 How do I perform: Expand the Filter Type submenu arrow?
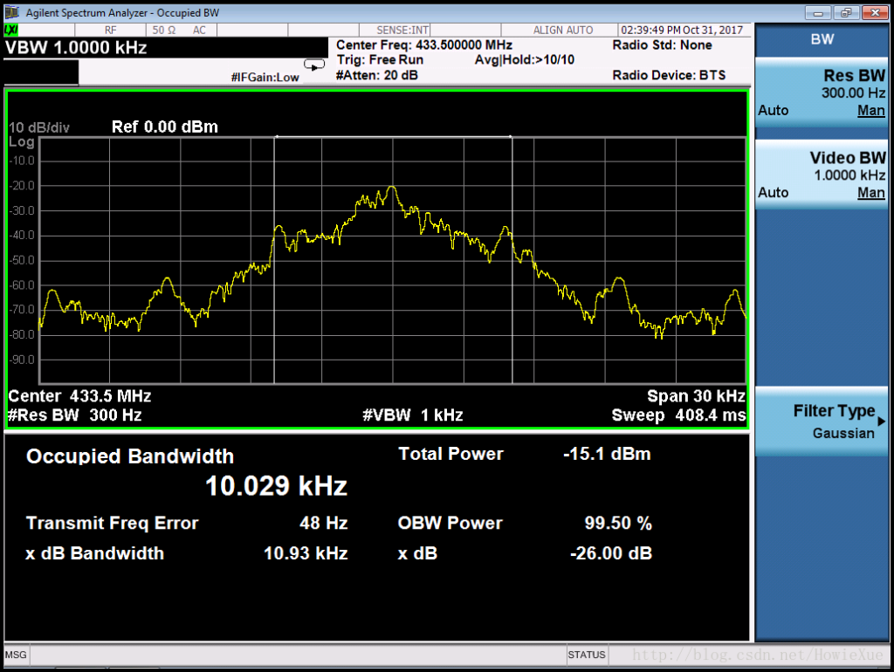tap(882, 422)
